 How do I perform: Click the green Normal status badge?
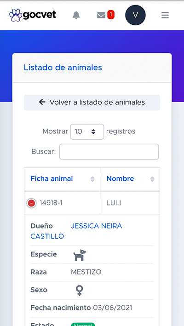pyautogui.click(x=83, y=324)
